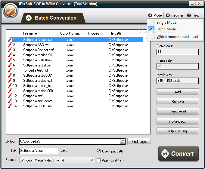Click the Flash icon beside row 13
This screenshot has height=169, width=205.
[x=10, y=101]
